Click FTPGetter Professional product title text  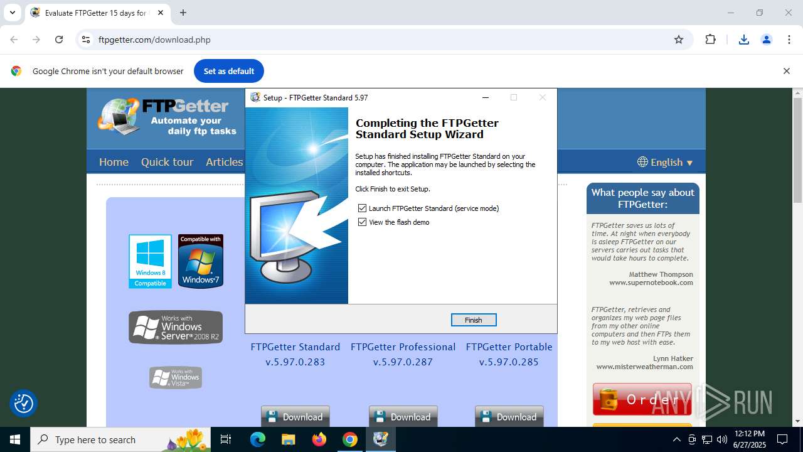(x=403, y=347)
